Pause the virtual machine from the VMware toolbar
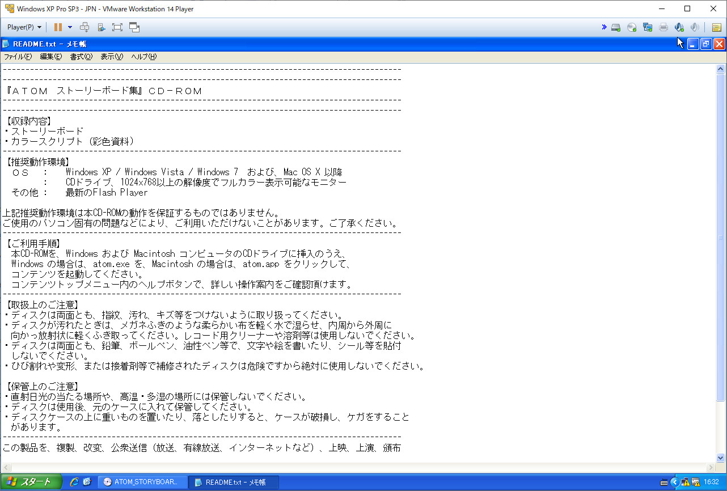The height and width of the screenshot is (491, 727). [58, 27]
